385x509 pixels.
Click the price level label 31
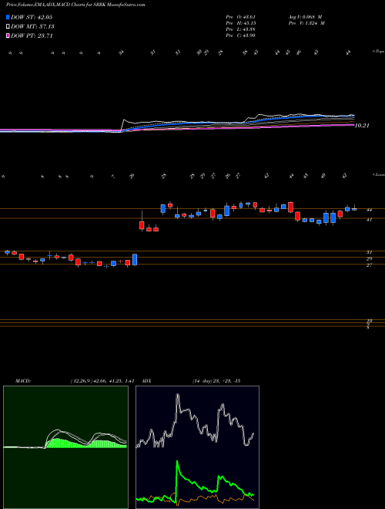coord(369,252)
